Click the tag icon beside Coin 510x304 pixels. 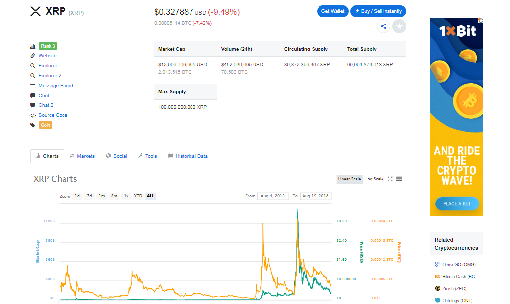(33, 125)
